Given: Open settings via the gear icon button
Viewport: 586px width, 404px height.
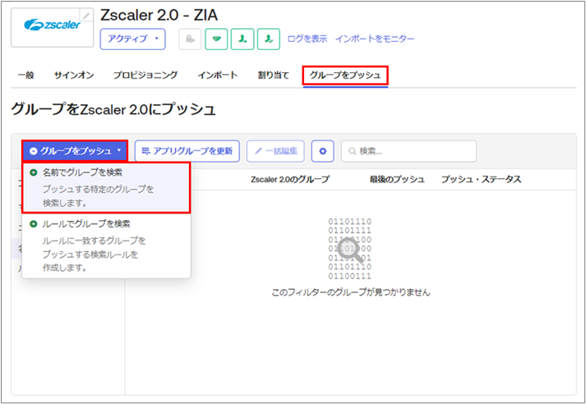Looking at the screenshot, I should point(322,151).
